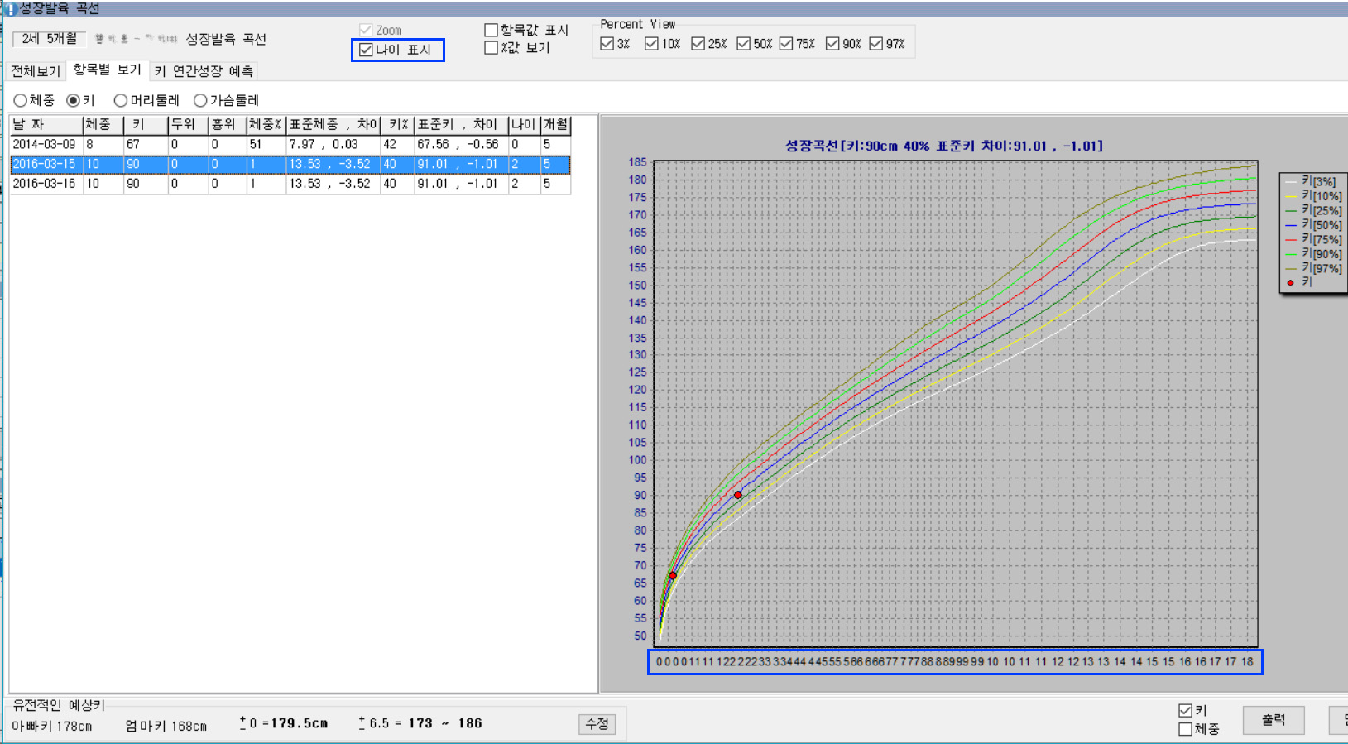Select the 머리둘레 radio button
The image size is (1348, 744).
(x=121, y=101)
